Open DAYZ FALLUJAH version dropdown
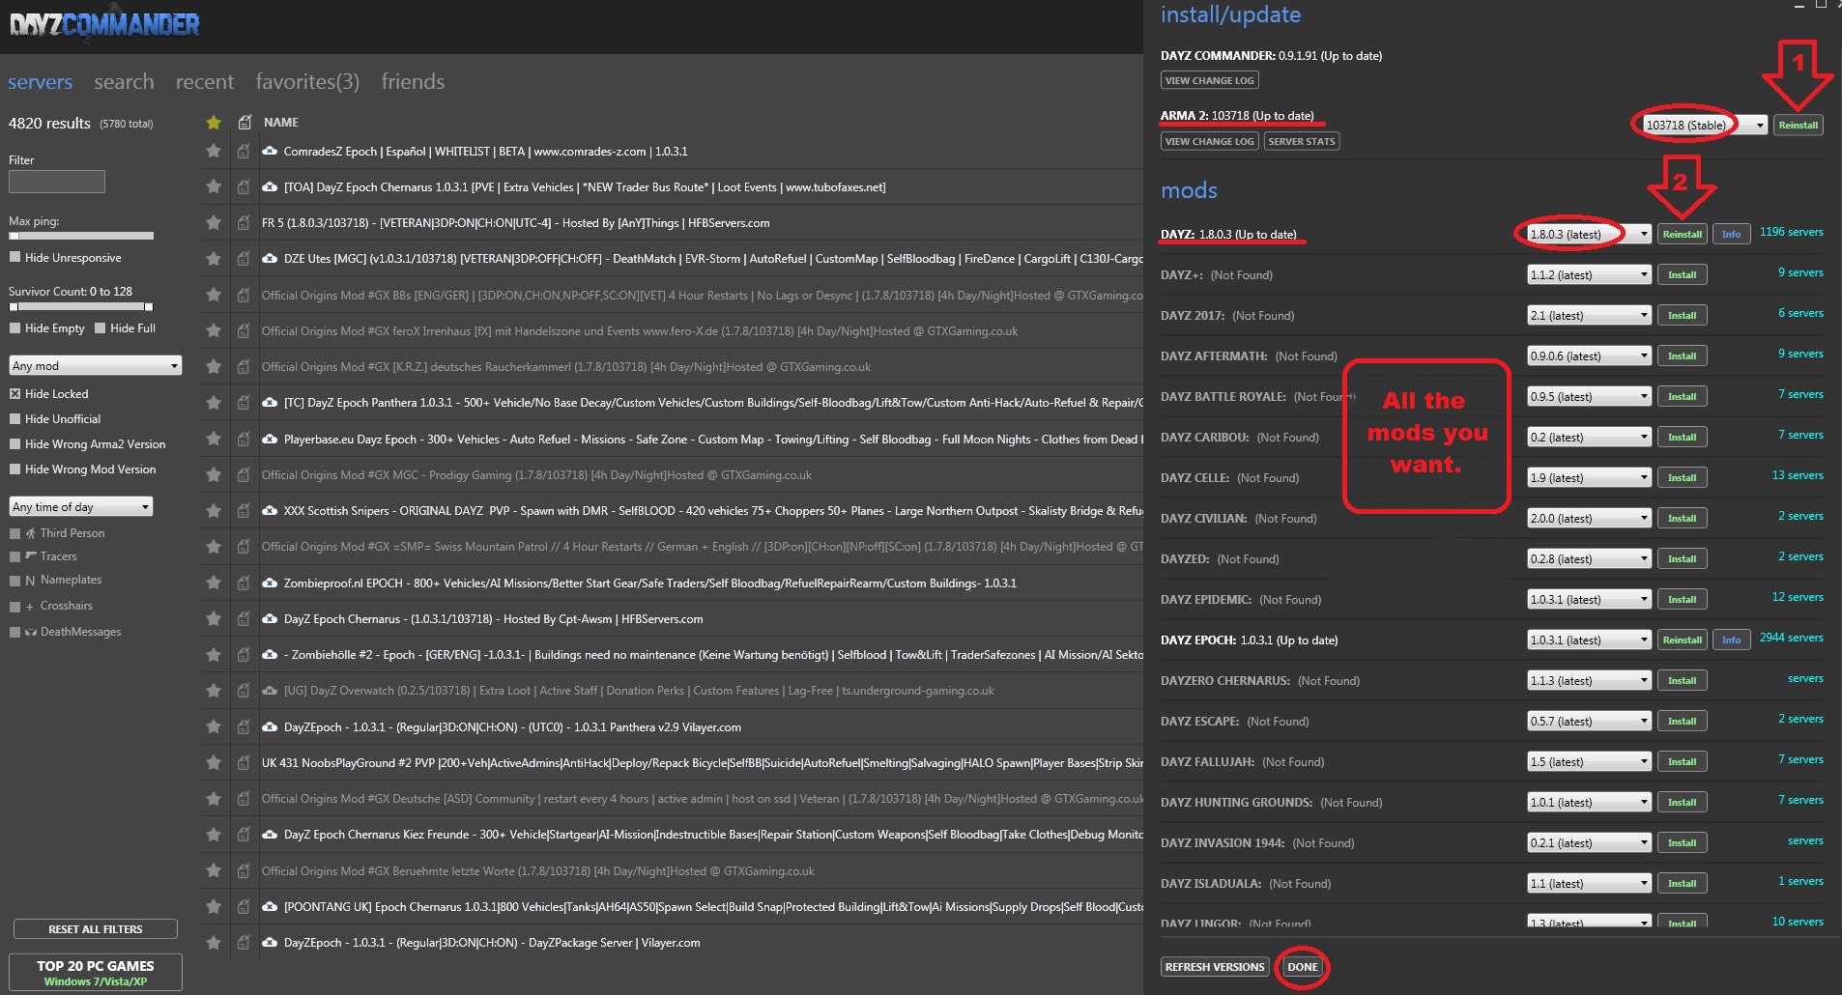Viewport: 1842px width, 995px height. (1589, 761)
